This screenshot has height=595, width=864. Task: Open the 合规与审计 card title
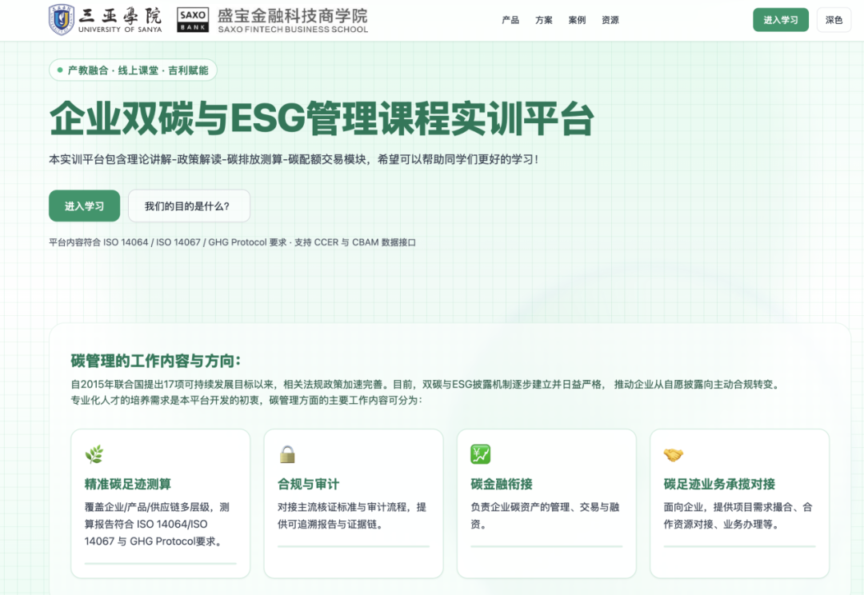[309, 484]
